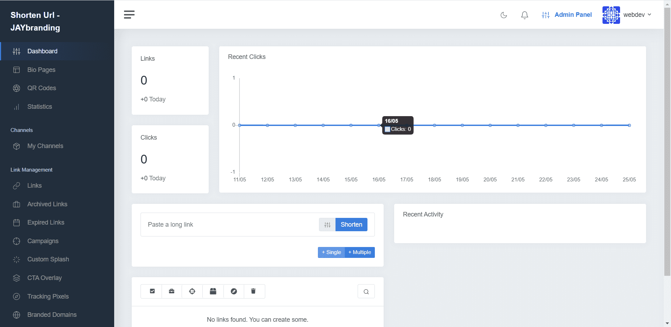
Task: Click the My Channels box icon
Action: point(17,146)
